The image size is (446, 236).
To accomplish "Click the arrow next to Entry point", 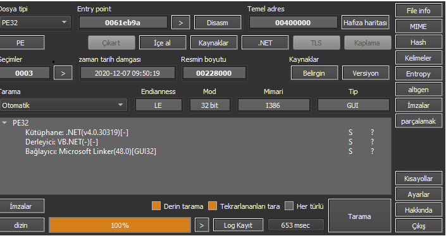I will [181, 23].
